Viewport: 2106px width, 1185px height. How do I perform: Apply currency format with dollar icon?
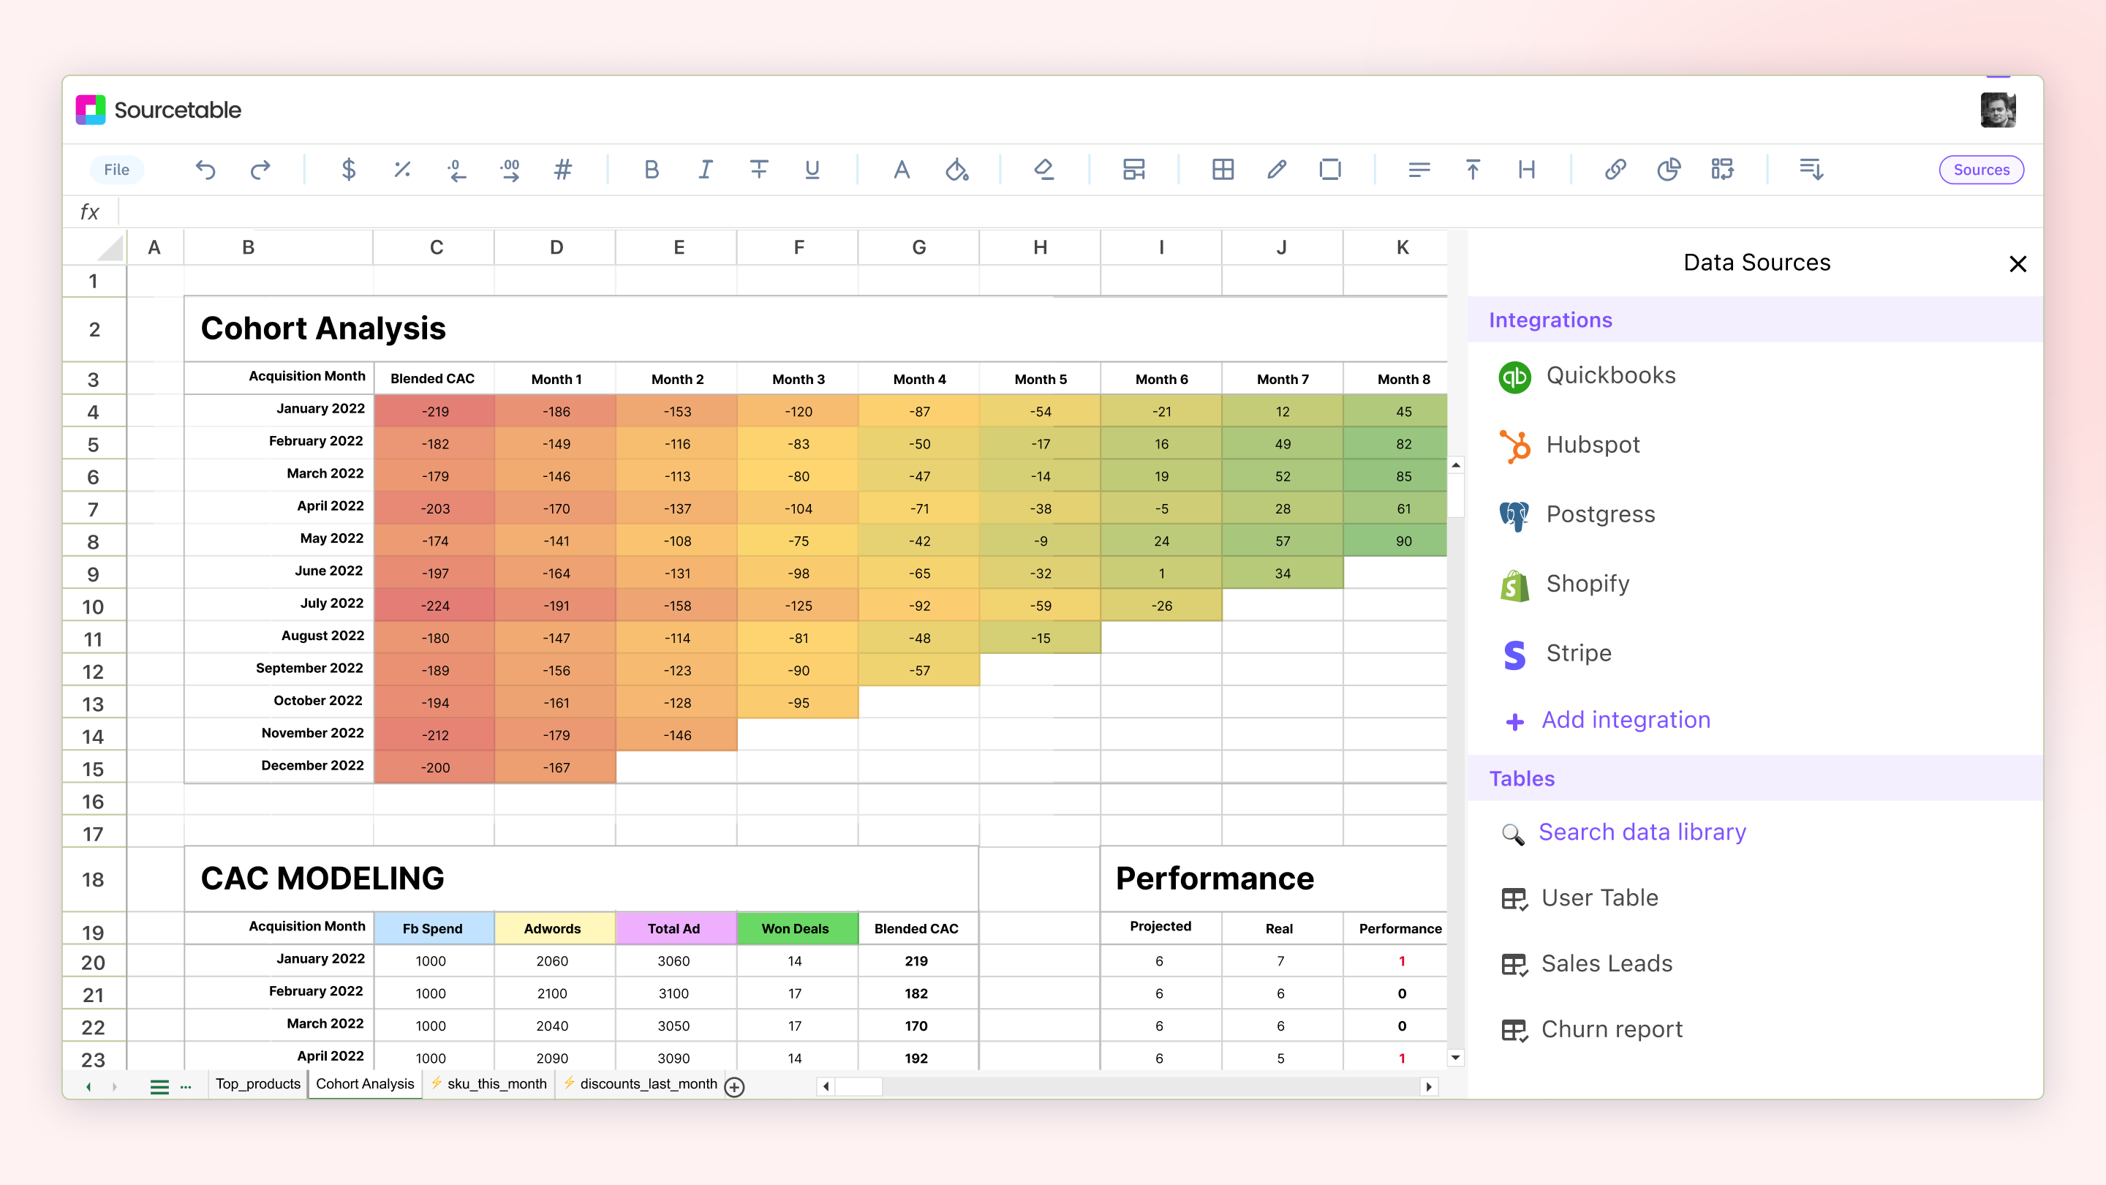348,170
